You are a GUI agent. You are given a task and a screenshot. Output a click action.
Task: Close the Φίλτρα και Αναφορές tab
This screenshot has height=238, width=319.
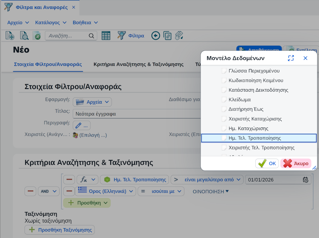[x=74, y=7]
